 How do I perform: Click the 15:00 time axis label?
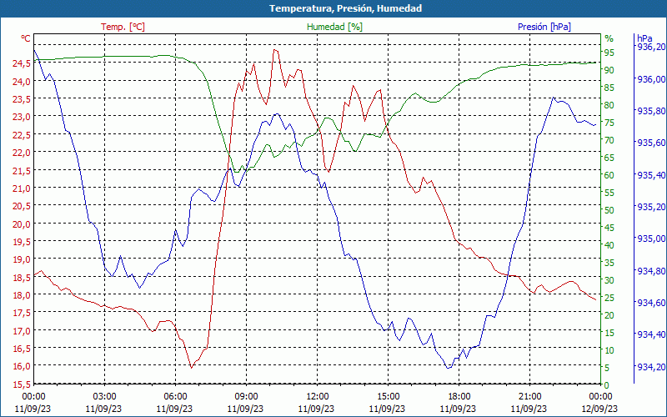pyautogui.click(x=388, y=397)
